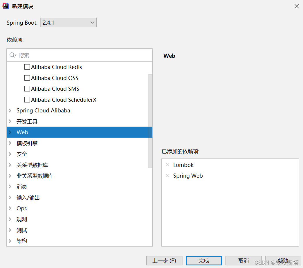Viewport: 303px width, 268px height.
Task: Expand the 安全 category
Action: coord(10,154)
